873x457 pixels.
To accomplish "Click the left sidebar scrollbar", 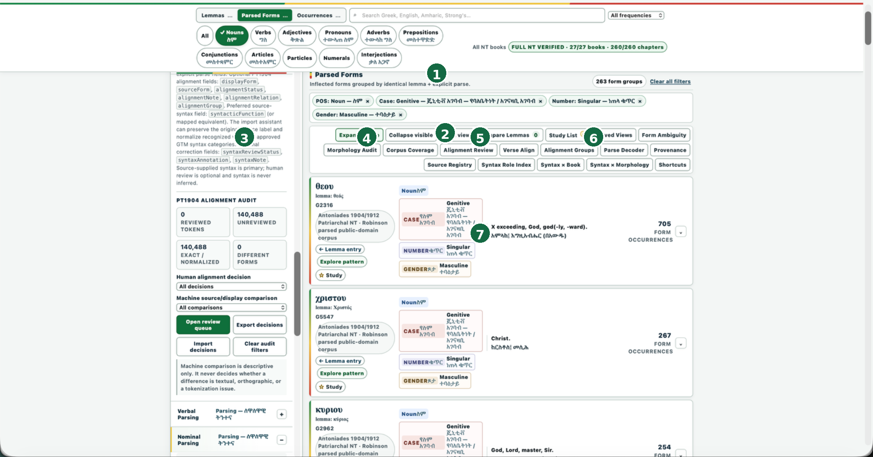I will pos(297,294).
